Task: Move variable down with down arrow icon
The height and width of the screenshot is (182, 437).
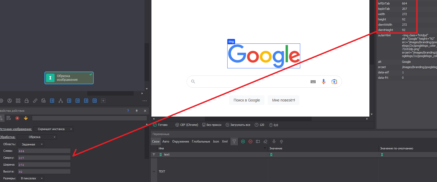Action: point(274,141)
